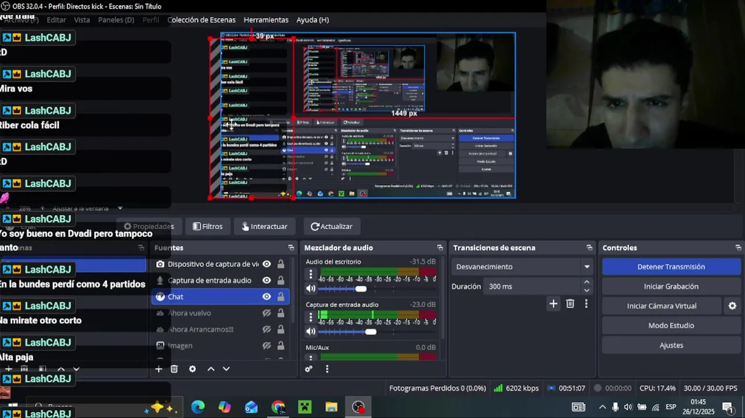Click the picture icon beside Imagen source
This screenshot has height=418, width=745.
point(160,345)
